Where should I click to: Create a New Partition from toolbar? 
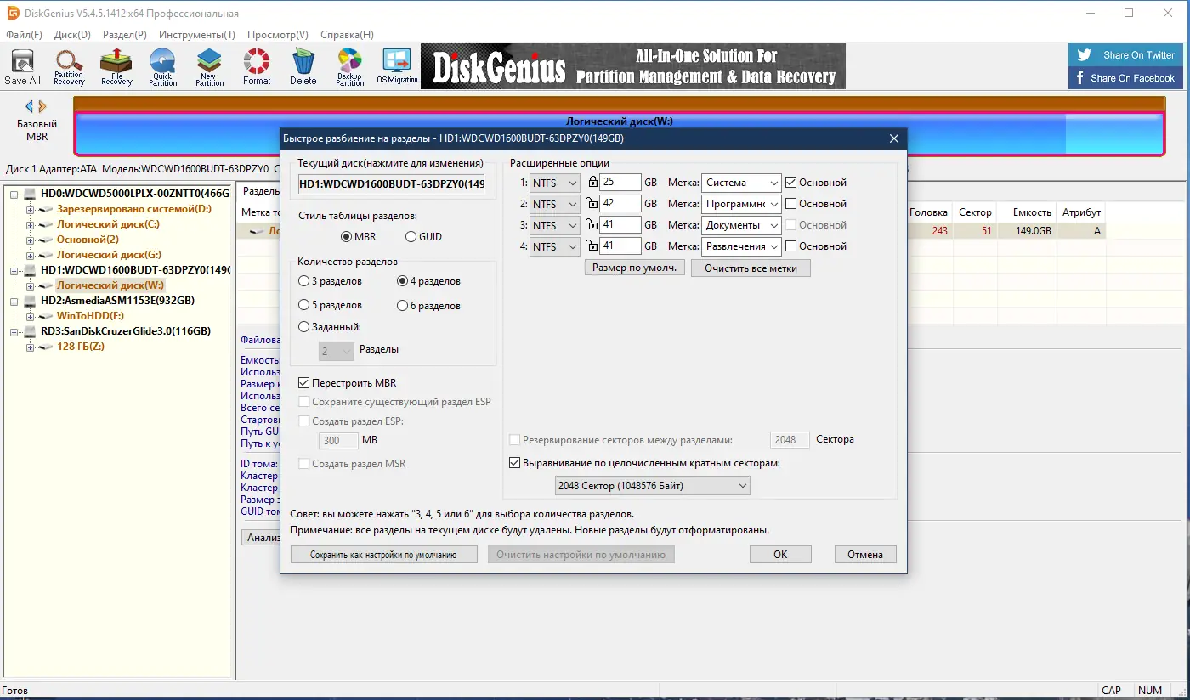pyautogui.click(x=209, y=67)
